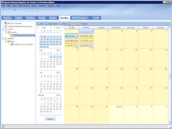Click the middle grayed policy toolbar icon

pos(45,10)
